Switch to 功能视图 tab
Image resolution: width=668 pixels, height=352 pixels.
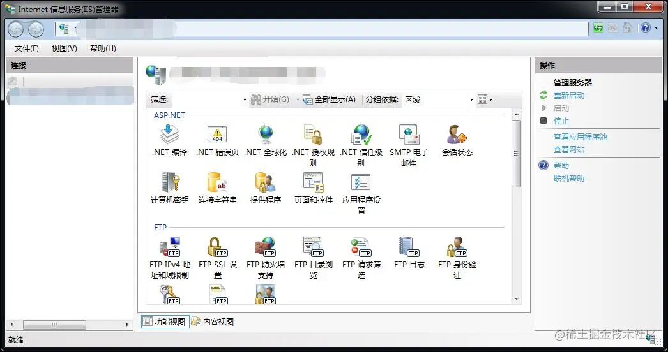coord(165,322)
